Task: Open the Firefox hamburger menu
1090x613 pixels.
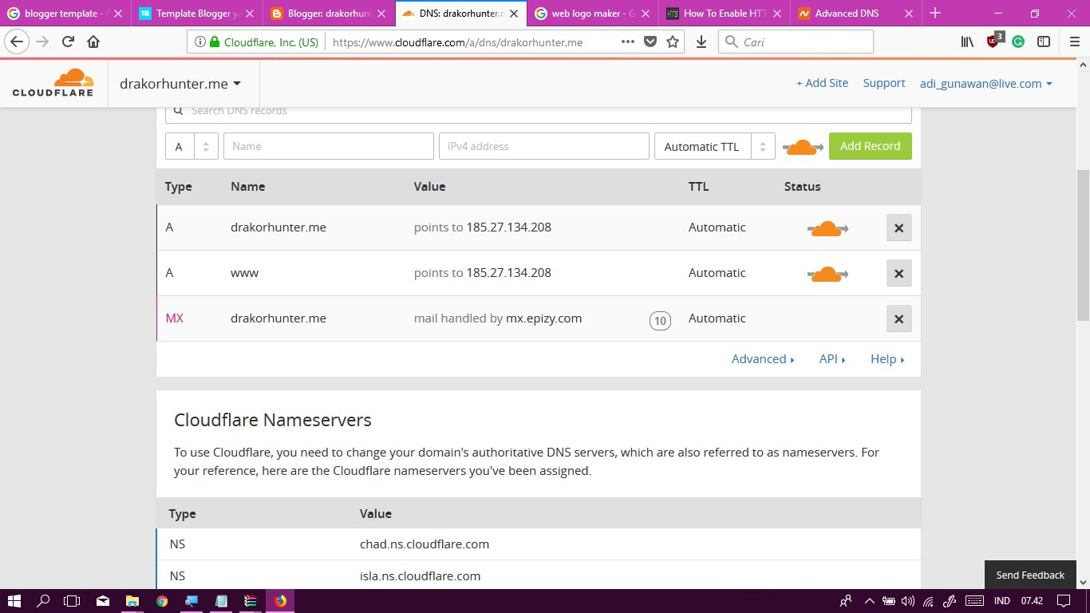Action: tap(1074, 42)
